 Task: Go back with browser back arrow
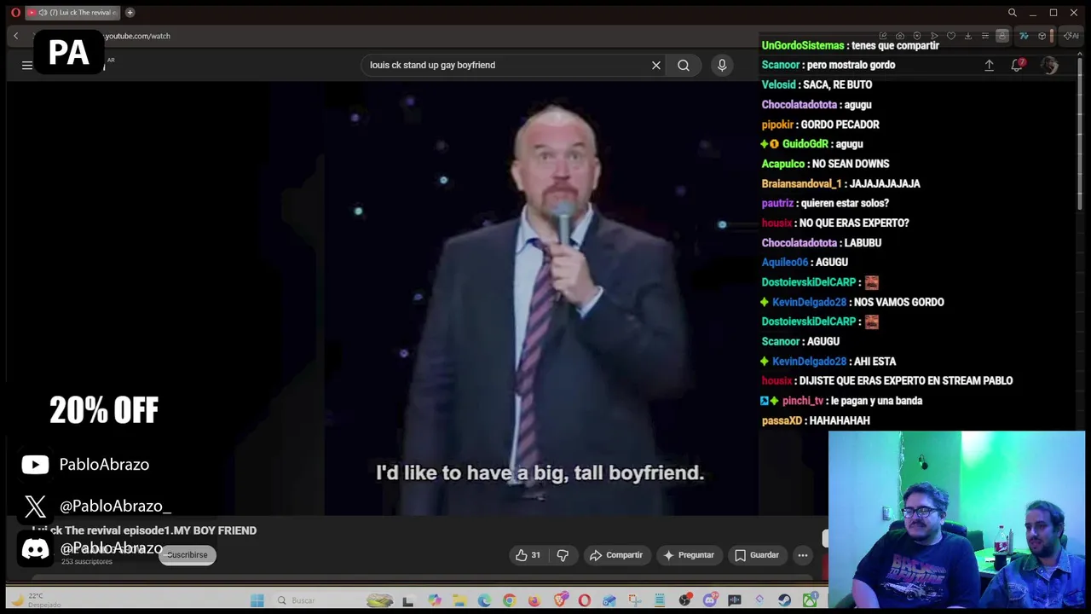point(15,36)
